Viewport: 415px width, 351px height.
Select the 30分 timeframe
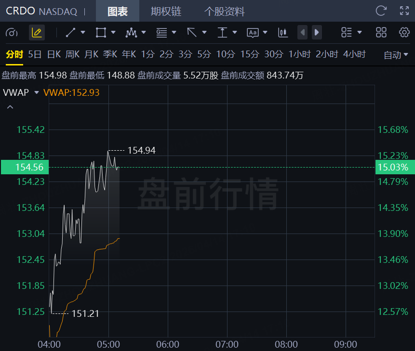click(x=274, y=54)
